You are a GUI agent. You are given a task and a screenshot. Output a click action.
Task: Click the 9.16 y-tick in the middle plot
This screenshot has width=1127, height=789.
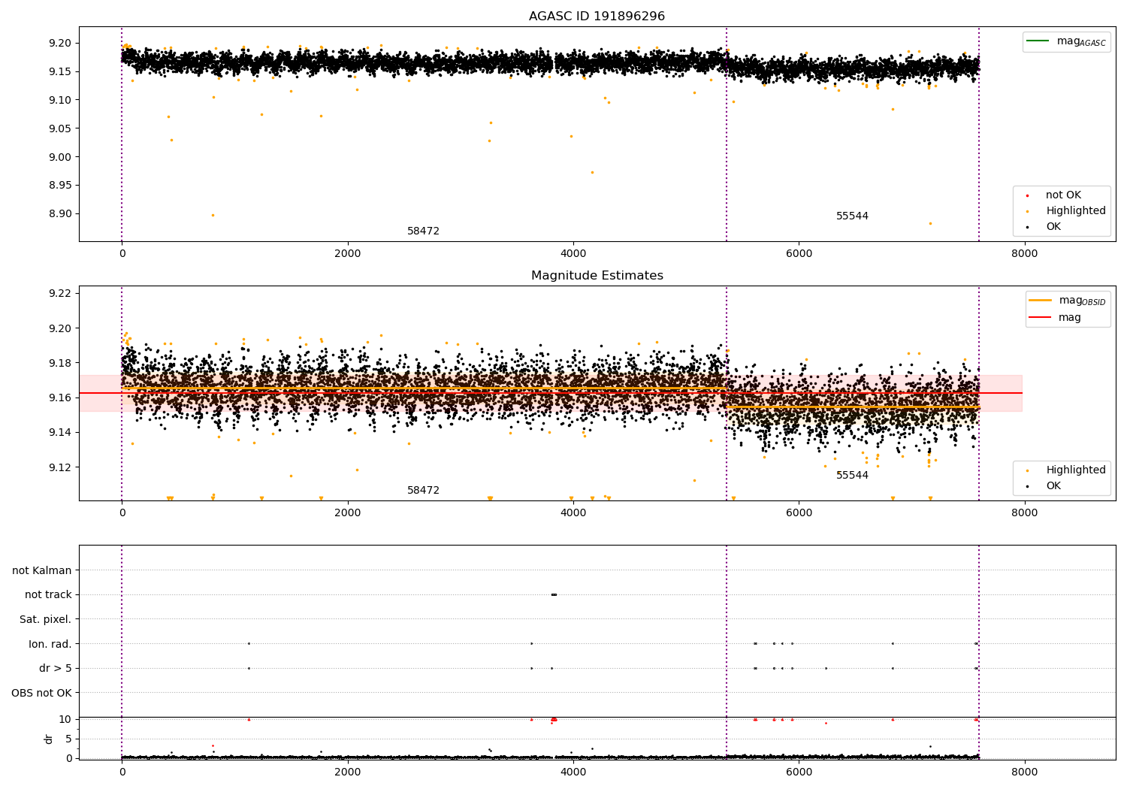point(59,398)
